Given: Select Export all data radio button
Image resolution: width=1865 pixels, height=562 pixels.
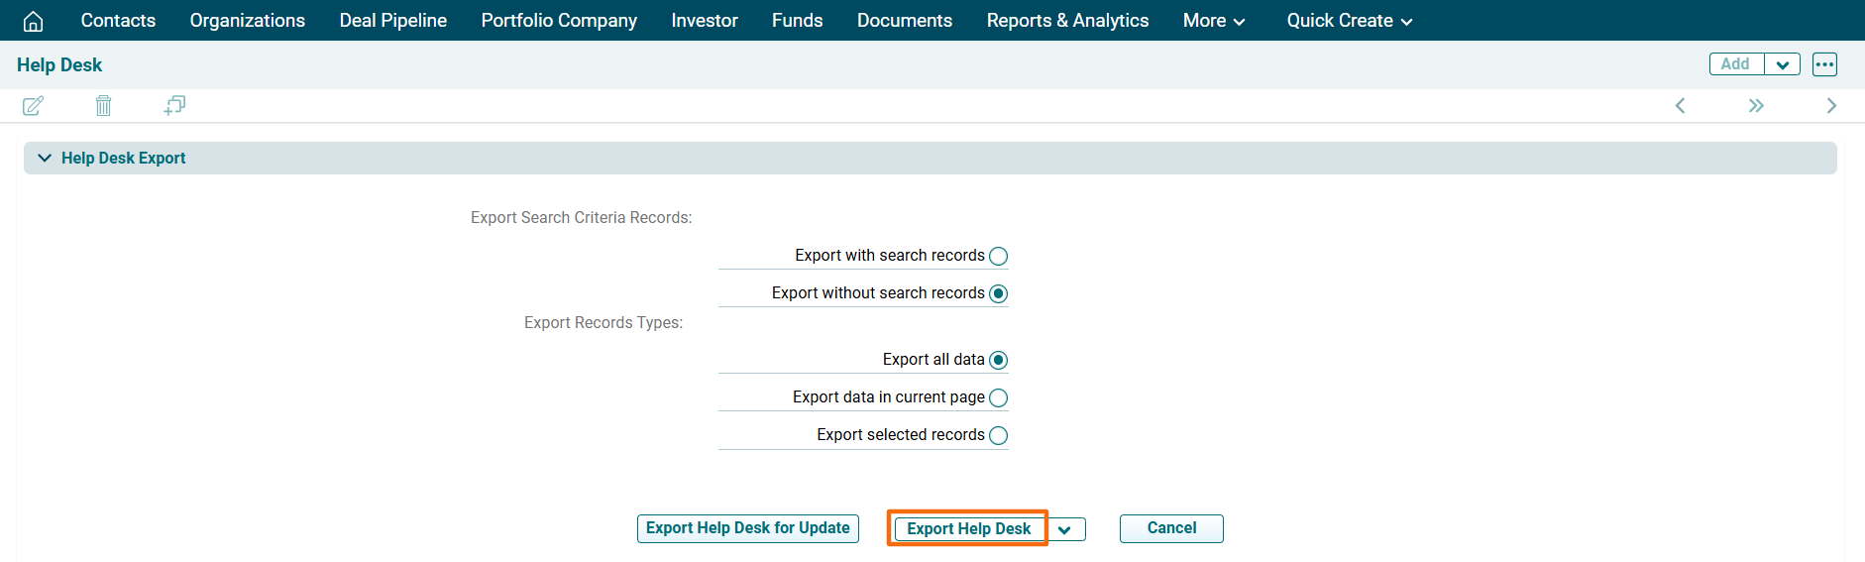Looking at the screenshot, I should [x=998, y=361].
